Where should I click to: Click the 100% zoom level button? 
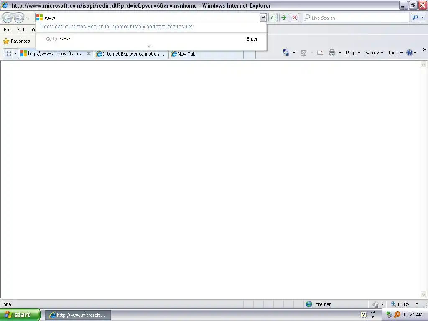[400, 304]
